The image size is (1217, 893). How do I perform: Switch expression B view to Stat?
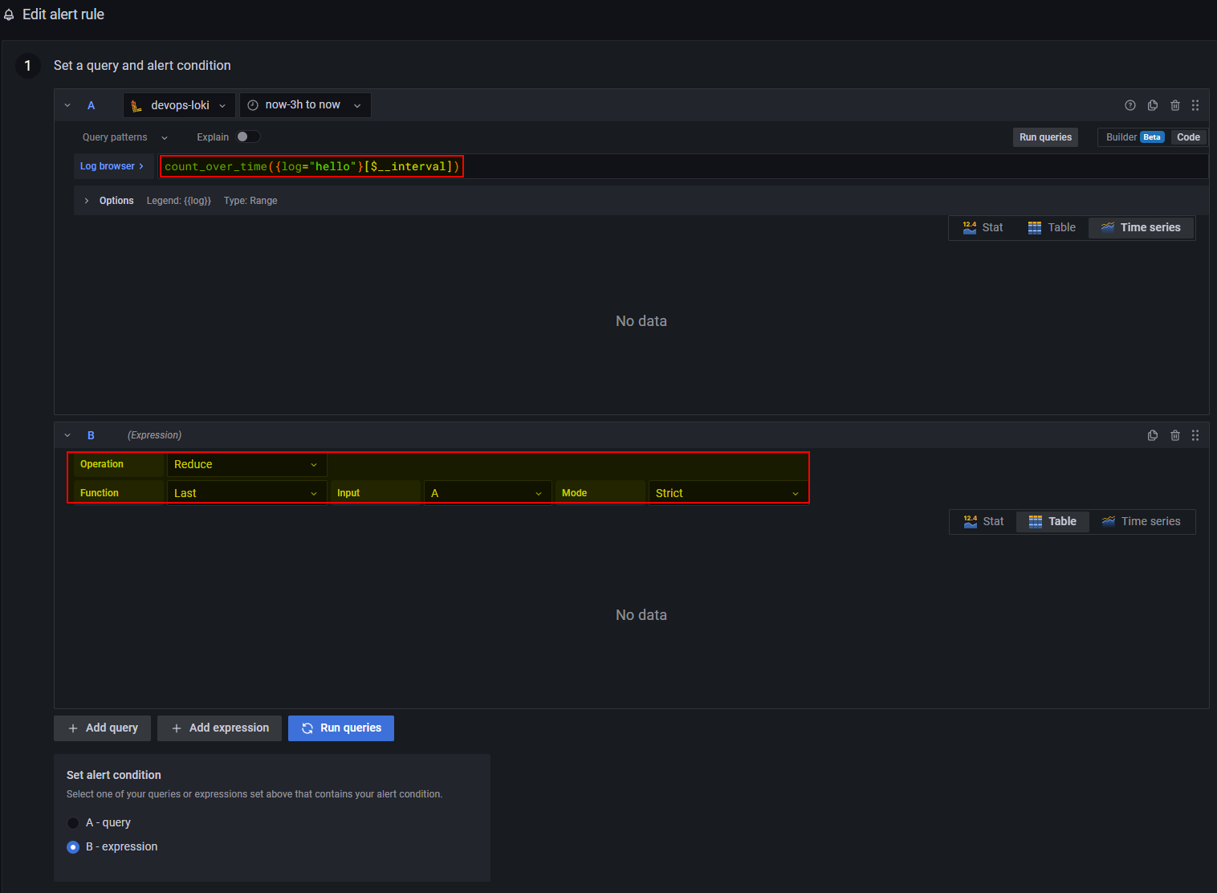983,521
